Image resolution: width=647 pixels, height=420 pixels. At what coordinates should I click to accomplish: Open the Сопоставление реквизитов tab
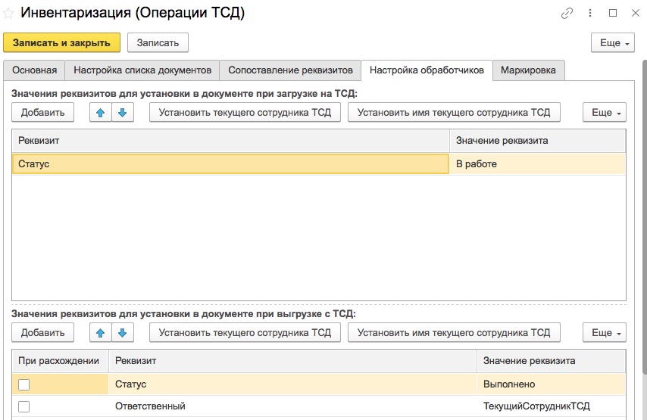click(290, 70)
